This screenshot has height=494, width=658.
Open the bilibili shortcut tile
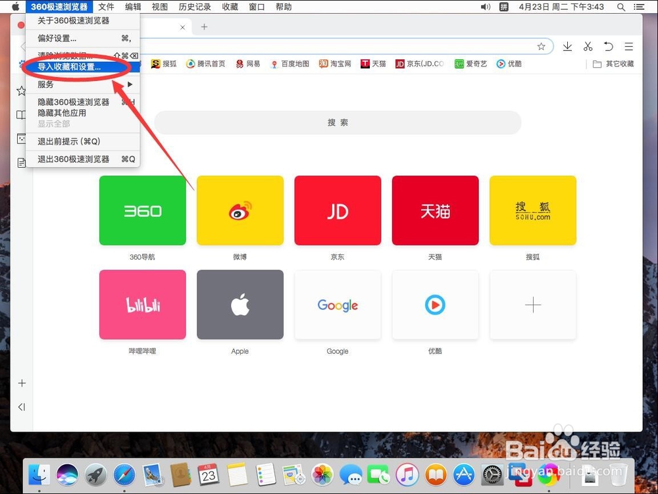tap(142, 304)
